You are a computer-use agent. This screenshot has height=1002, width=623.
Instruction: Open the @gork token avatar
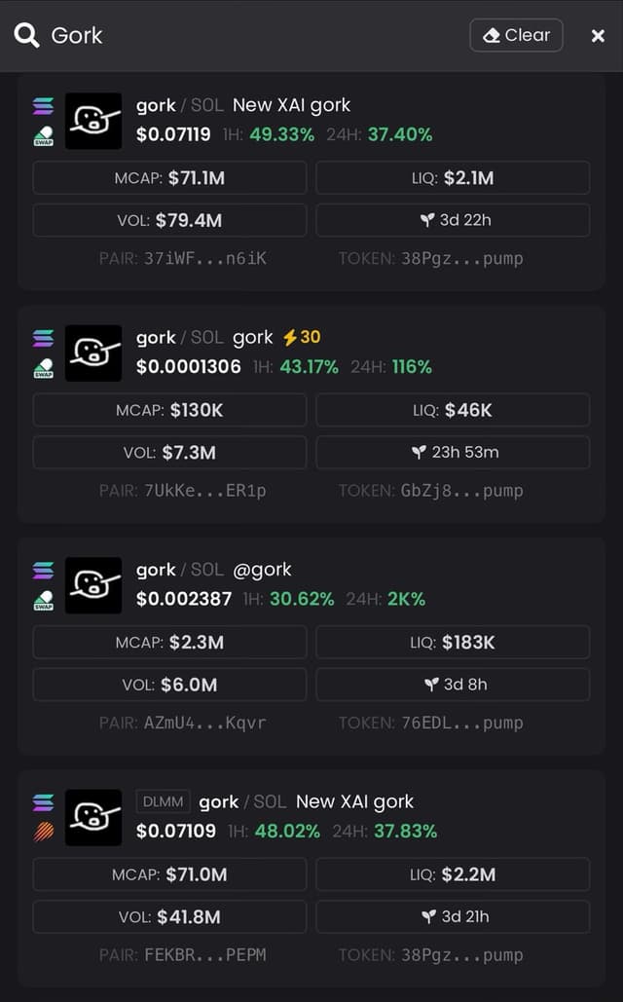[93, 585]
